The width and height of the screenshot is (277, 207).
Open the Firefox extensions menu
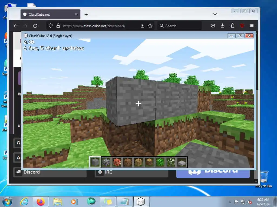coord(232,26)
